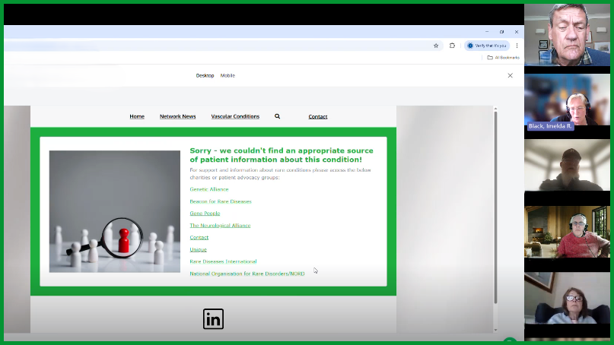614x345 pixels.
Task: Open Beacon for Rare Diseases link
Action: tap(220, 201)
